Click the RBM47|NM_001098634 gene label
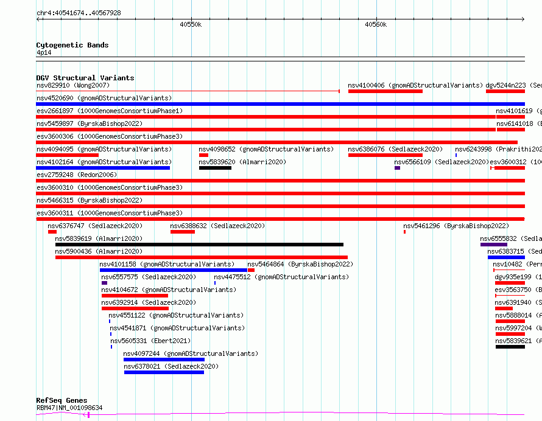The image size is (542, 421). [69, 408]
